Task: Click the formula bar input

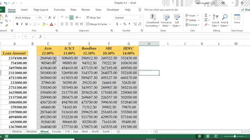Action: [x=147, y=37]
